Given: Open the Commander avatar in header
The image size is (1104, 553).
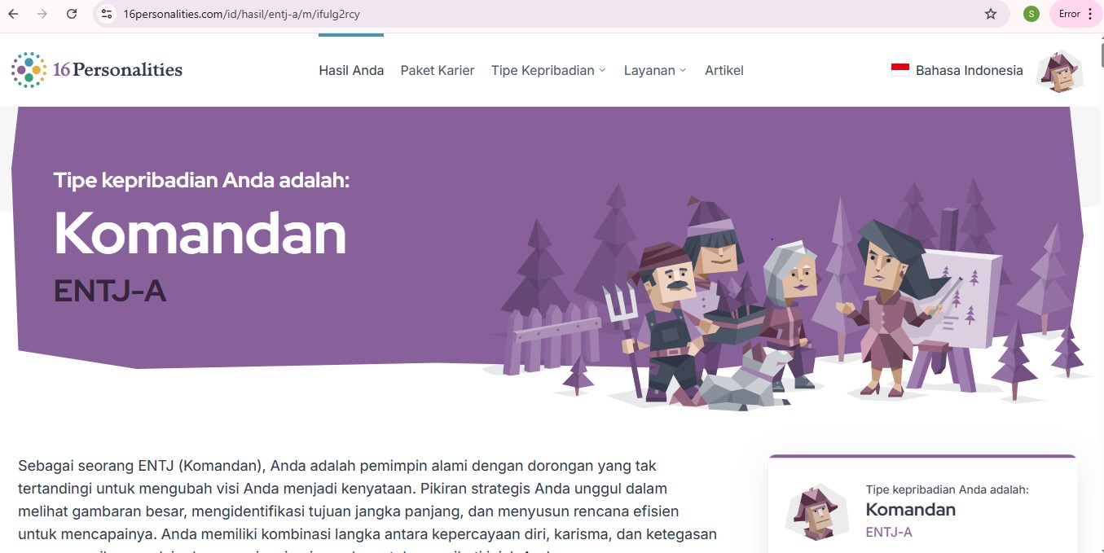Looking at the screenshot, I should coord(1059,71).
